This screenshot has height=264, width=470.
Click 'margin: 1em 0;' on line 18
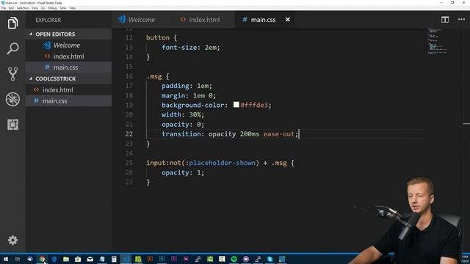[189, 95]
